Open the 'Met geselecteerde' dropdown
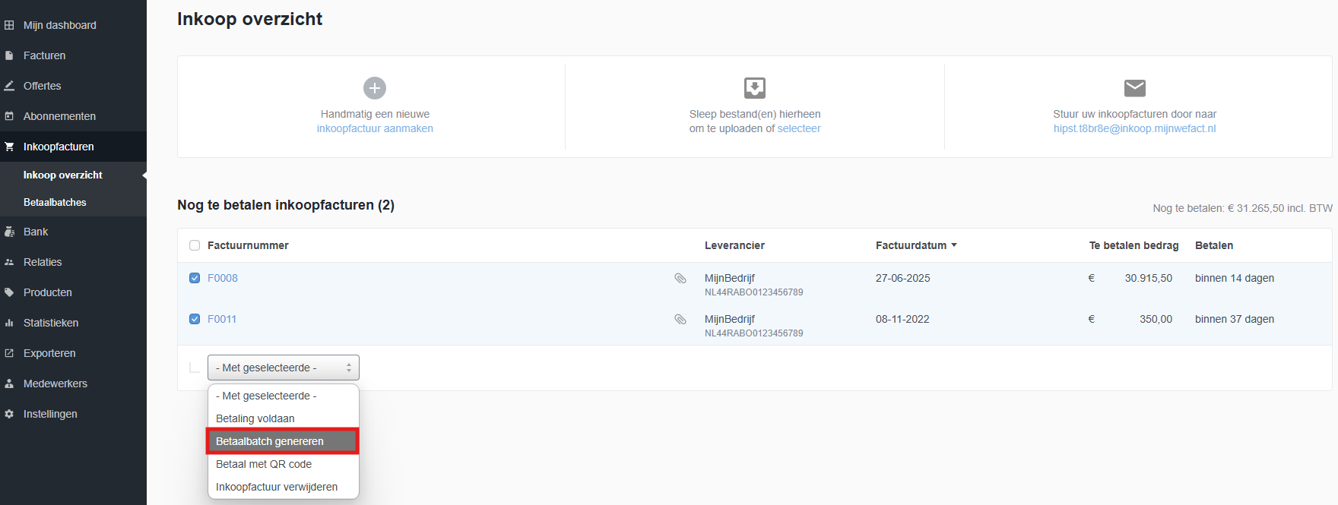 point(283,368)
